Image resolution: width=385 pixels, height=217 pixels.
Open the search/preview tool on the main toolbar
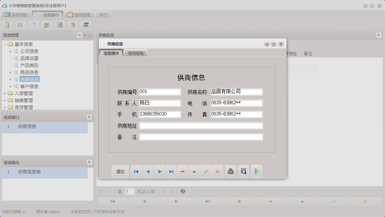click(7, 25)
